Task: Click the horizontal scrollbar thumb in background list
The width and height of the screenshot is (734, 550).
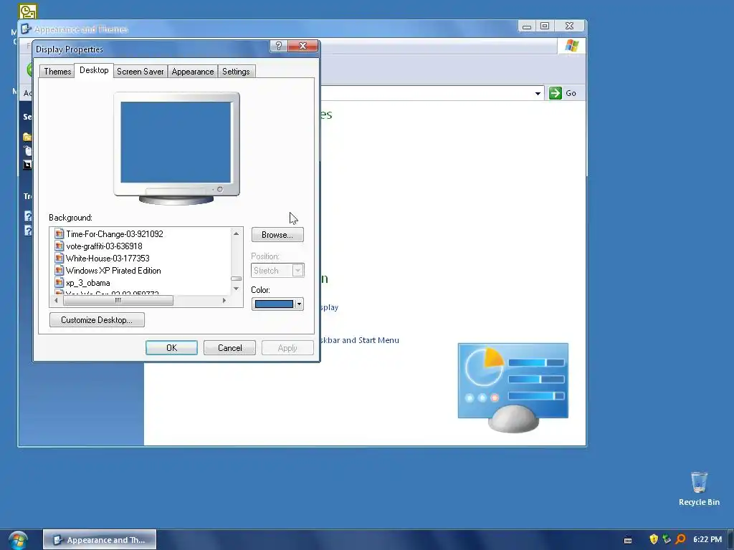Action: pos(118,300)
